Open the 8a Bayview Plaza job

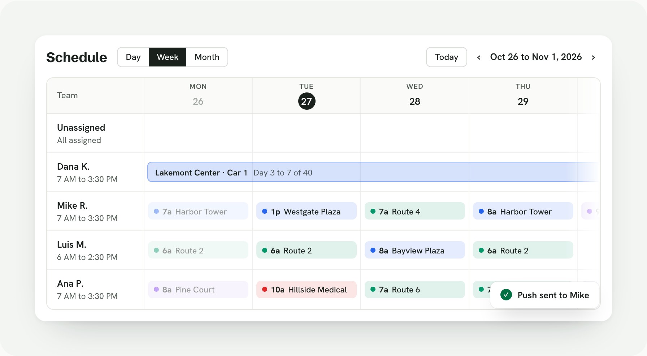[x=415, y=250]
